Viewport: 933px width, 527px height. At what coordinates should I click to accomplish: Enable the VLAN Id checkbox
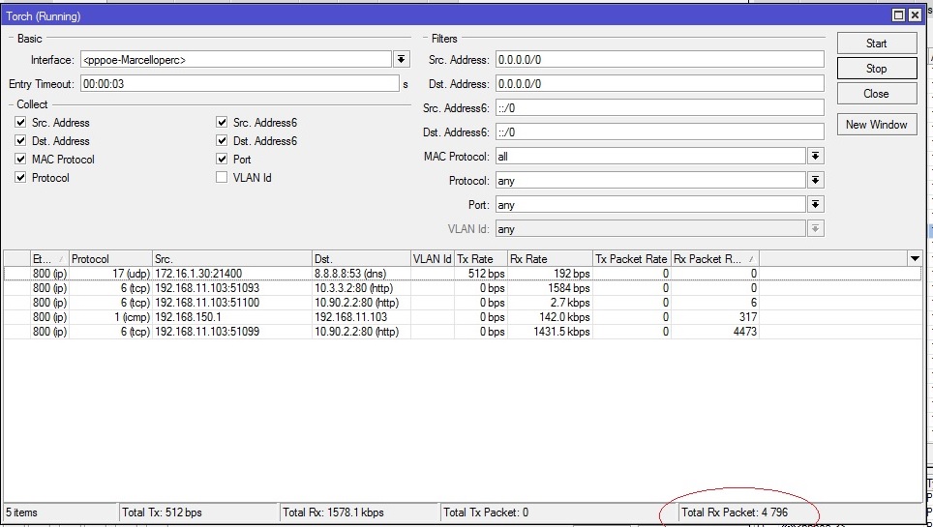[222, 178]
